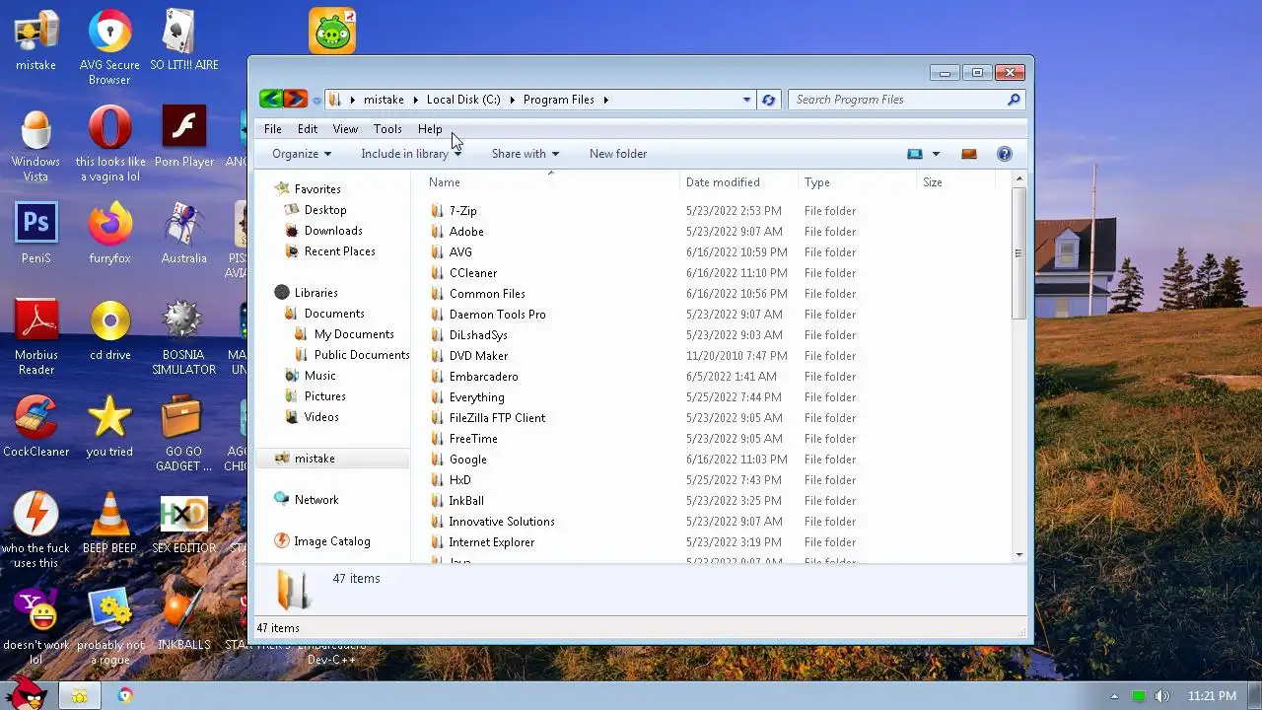Image resolution: width=1262 pixels, height=710 pixels.
Task: Open Chrome from the taskbar
Action: click(125, 695)
